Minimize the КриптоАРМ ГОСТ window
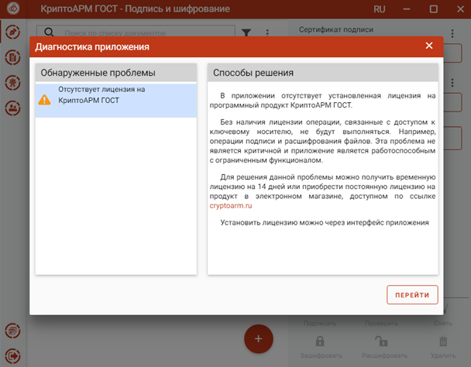The image size is (471, 367). pos(407,9)
